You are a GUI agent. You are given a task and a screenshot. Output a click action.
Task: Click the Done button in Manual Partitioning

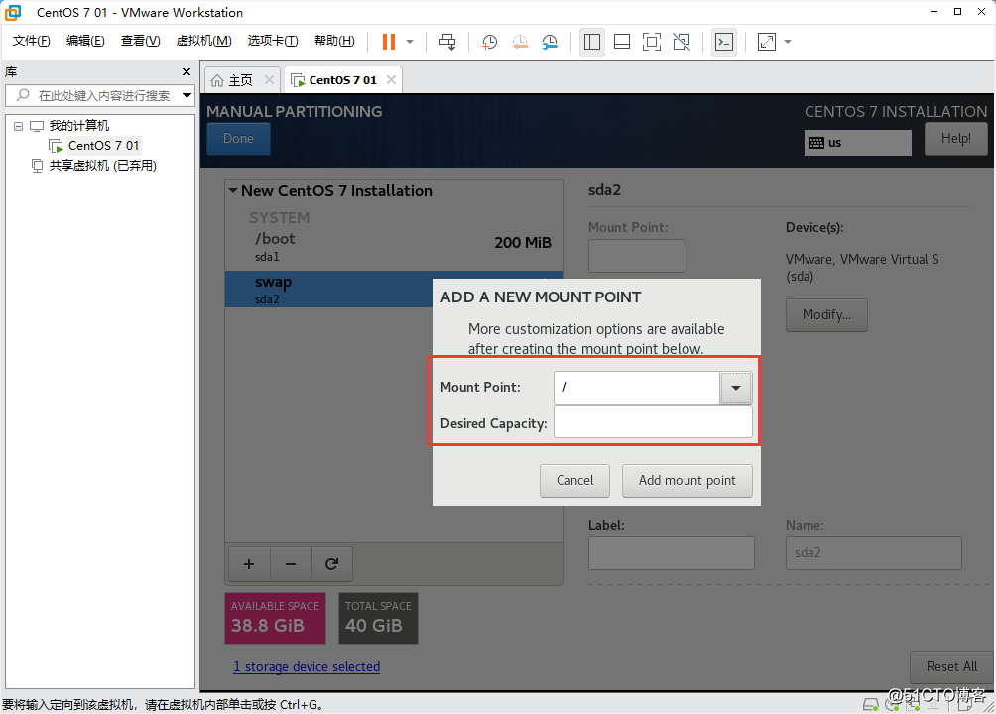point(238,139)
